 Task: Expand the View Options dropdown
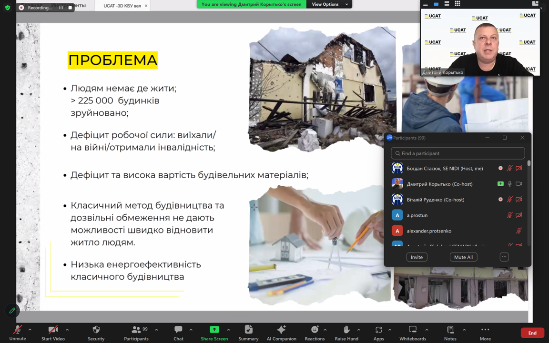(x=329, y=4)
